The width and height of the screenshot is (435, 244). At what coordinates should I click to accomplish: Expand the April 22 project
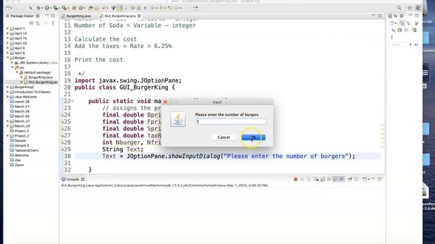(x=7, y=43)
